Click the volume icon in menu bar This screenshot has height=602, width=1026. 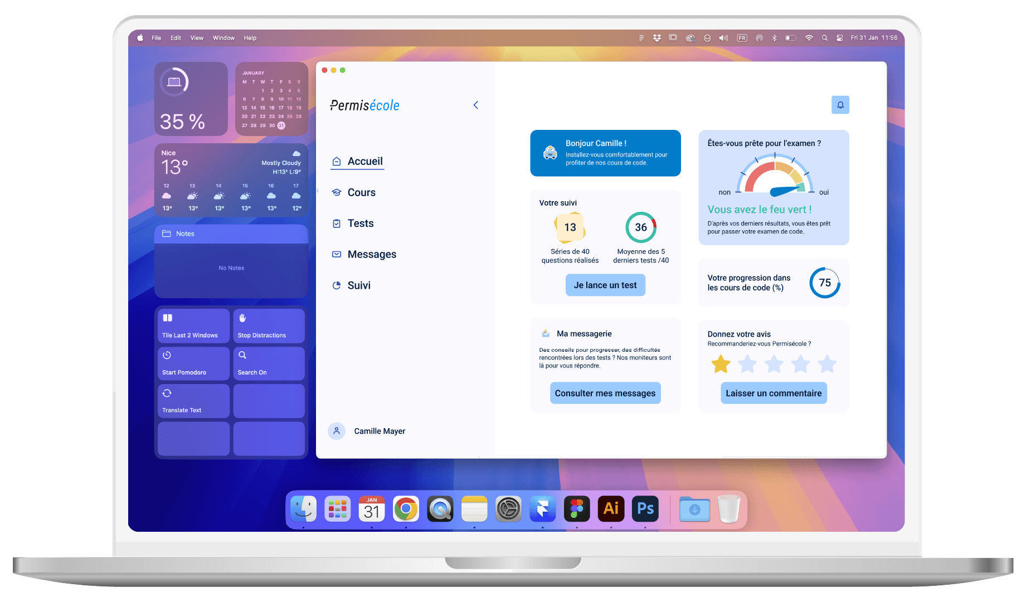click(723, 38)
